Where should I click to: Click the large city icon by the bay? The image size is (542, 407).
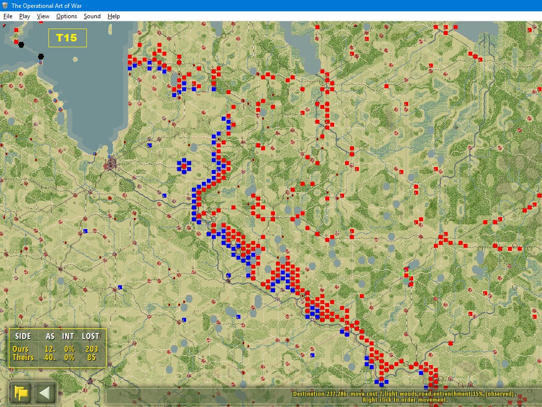(x=111, y=164)
